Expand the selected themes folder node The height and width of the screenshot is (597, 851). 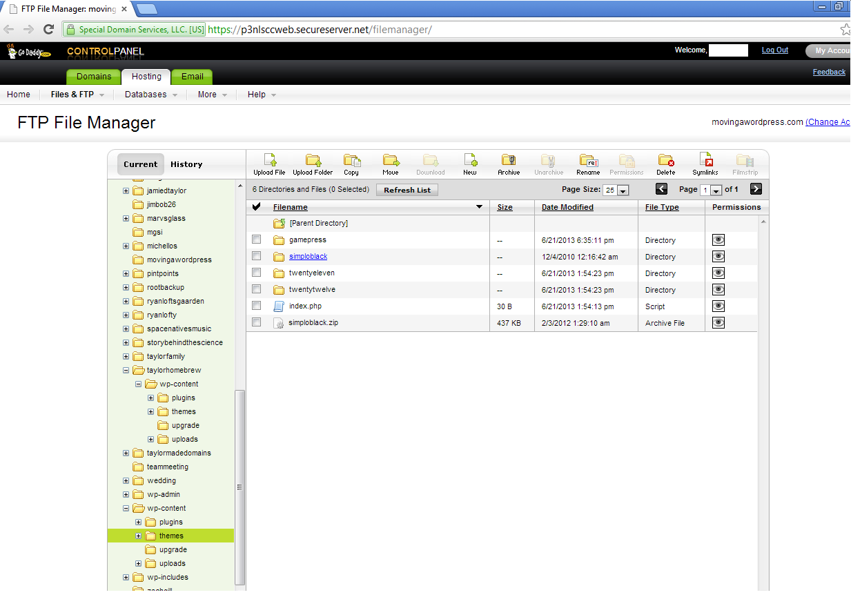coord(138,536)
